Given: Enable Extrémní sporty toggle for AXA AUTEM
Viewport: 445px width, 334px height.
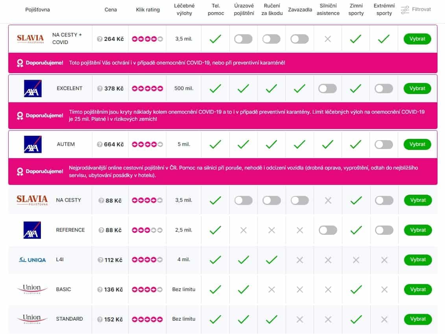Looking at the screenshot, I should pyautogui.click(x=384, y=144).
